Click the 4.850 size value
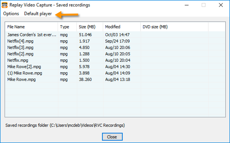Image resolution: width=230 pixels, height=143 pixels. pos(84,47)
